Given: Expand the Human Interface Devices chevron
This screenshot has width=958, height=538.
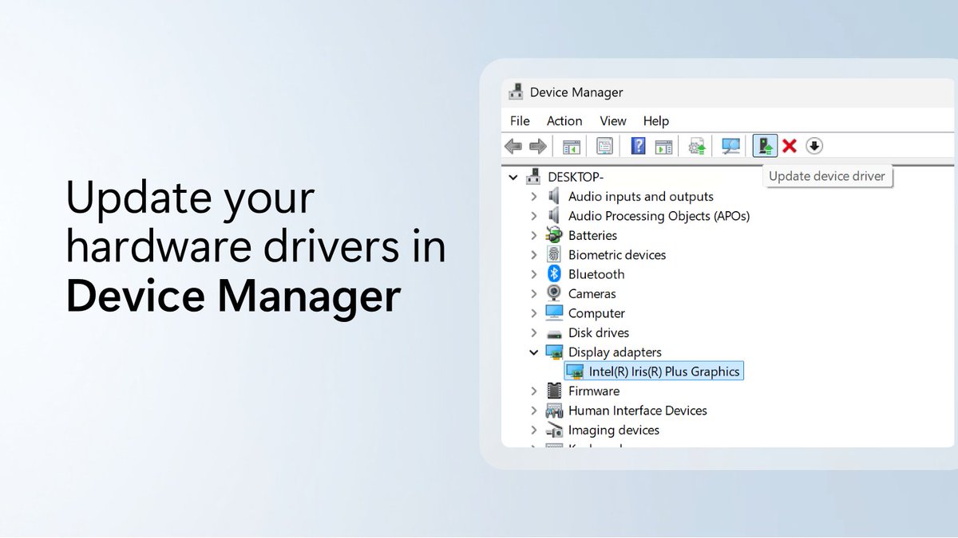Looking at the screenshot, I should click(534, 410).
